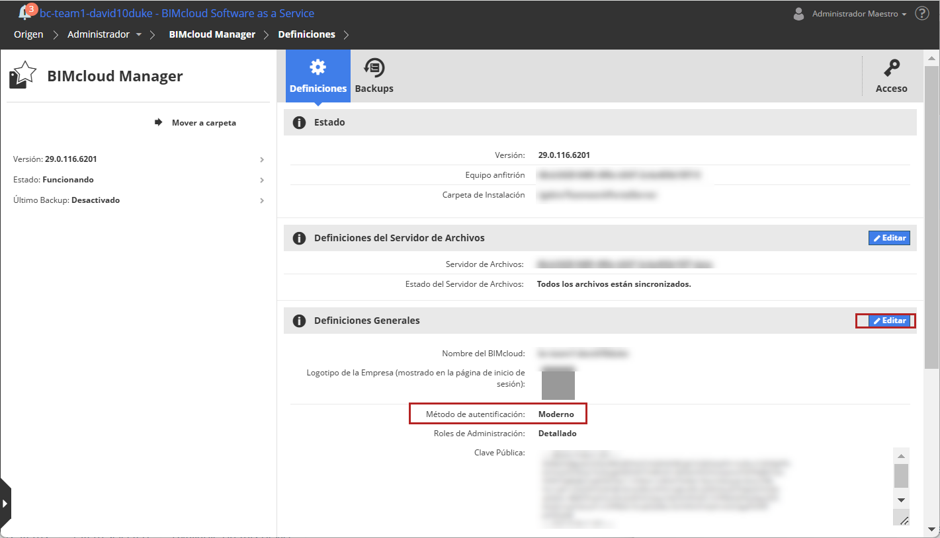The width and height of the screenshot is (940, 538).
Task: Click the BIMcloud Manager heading in sidebar
Action: click(x=115, y=76)
